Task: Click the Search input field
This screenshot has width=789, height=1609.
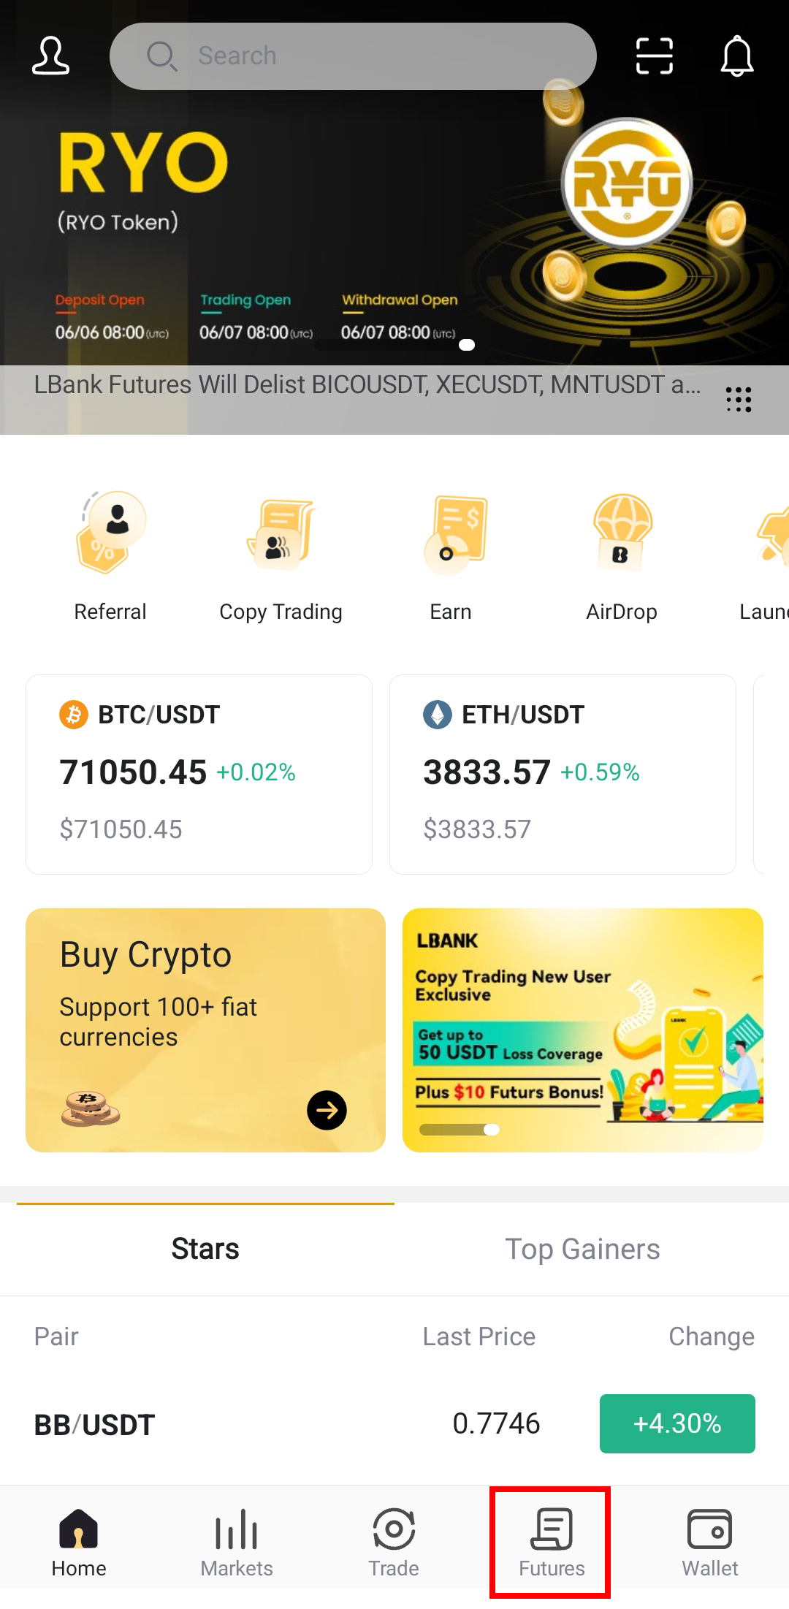Action: 353,56
